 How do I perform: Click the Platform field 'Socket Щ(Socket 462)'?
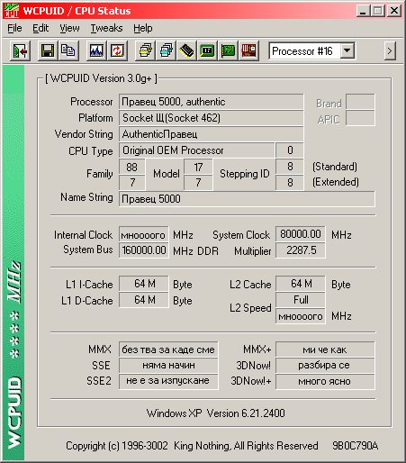[x=211, y=118]
